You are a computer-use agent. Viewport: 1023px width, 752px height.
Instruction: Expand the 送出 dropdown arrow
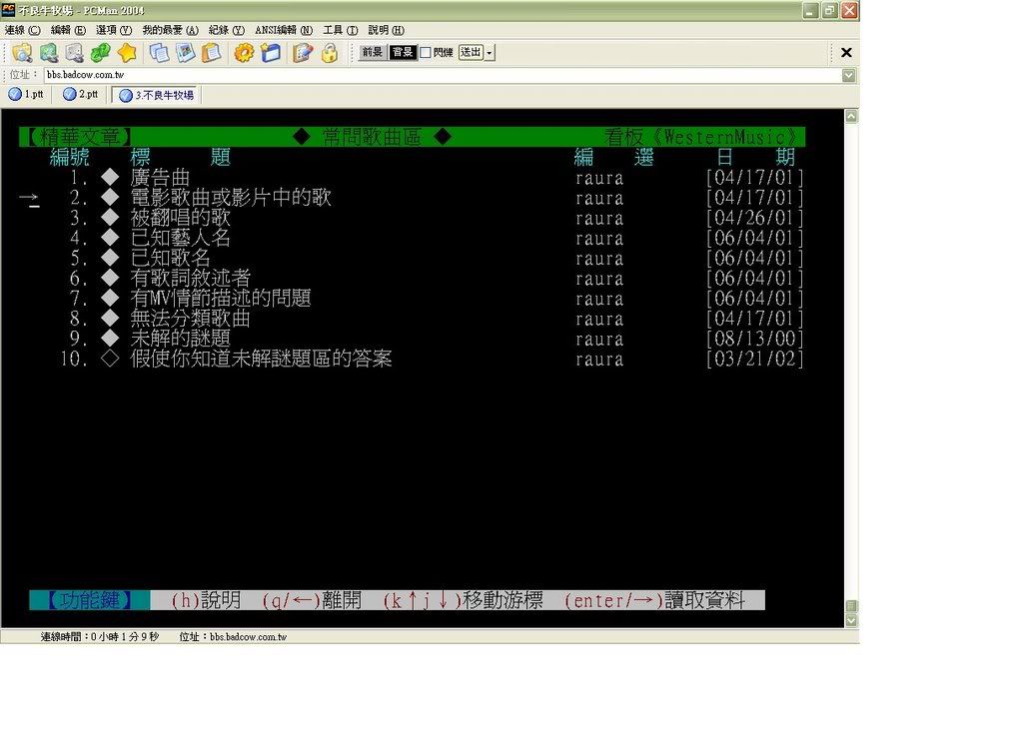click(490, 53)
